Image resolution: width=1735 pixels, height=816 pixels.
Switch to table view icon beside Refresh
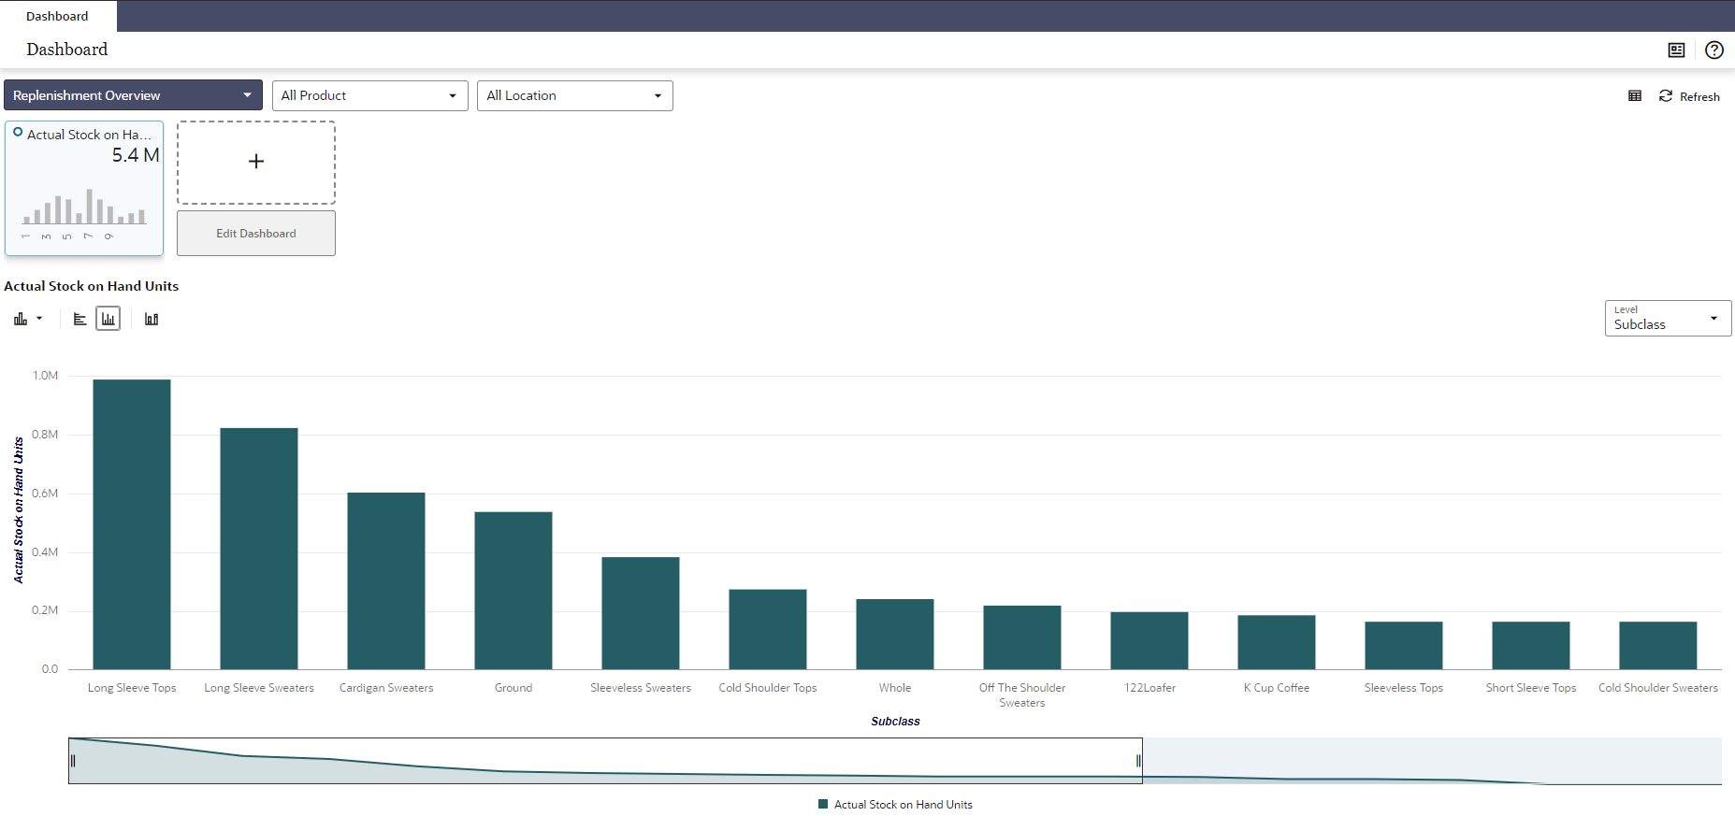(1635, 96)
